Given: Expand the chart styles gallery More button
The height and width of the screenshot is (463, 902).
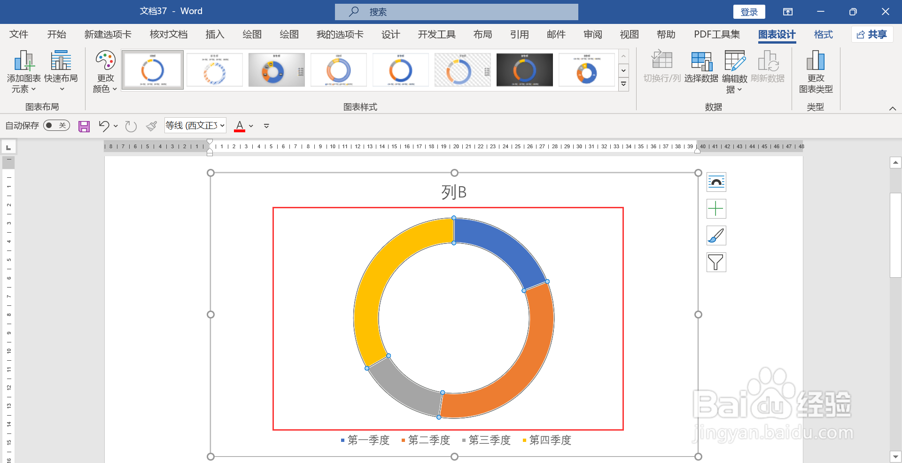Looking at the screenshot, I should point(623,84).
